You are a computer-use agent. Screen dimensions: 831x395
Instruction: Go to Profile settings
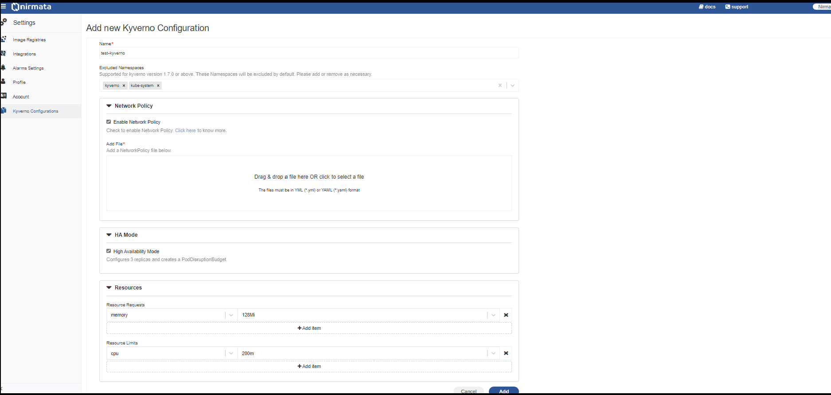click(x=19, y=82)
